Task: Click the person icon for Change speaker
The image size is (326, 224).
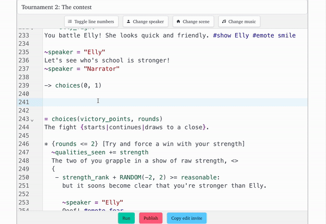Action: tap(128, 22)
